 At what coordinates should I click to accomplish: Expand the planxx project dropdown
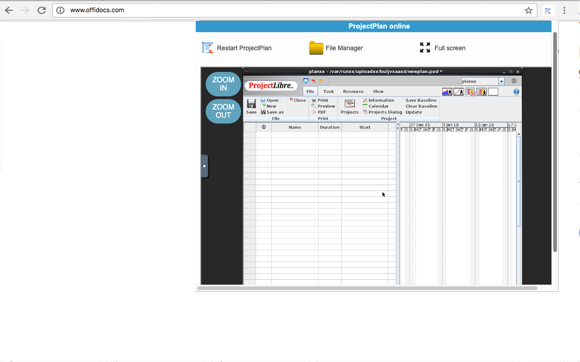(502, 81)
